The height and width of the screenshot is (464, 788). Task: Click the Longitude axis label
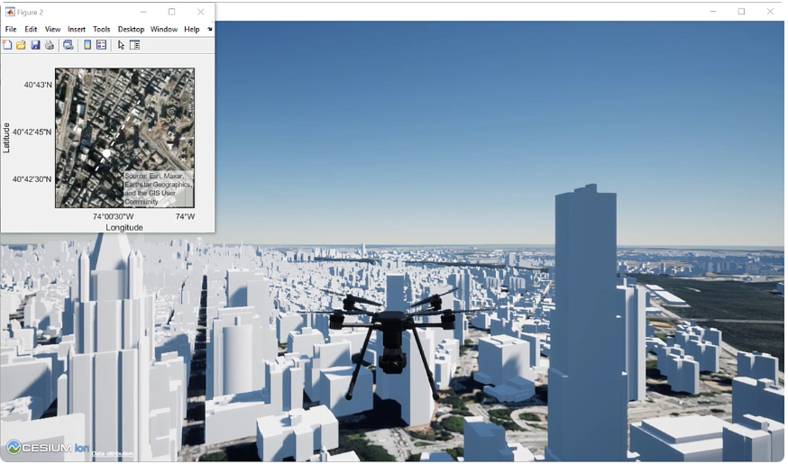(x=124, y=227)
